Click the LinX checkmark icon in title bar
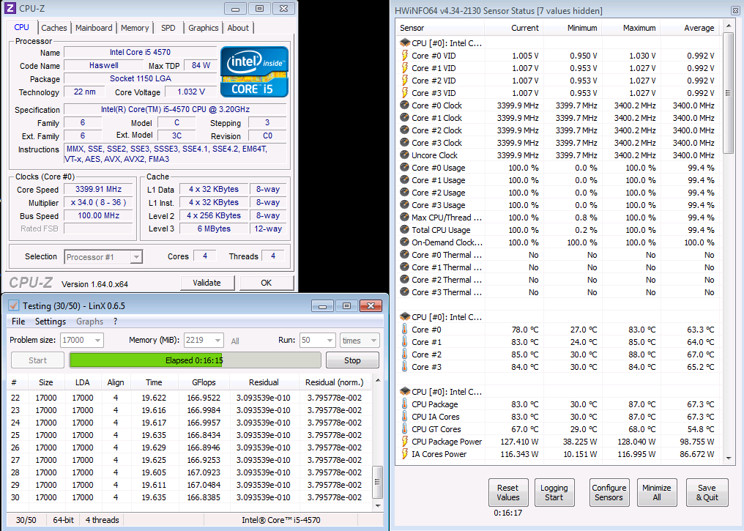This screenshot has height=531, width=744. (13, 305)
